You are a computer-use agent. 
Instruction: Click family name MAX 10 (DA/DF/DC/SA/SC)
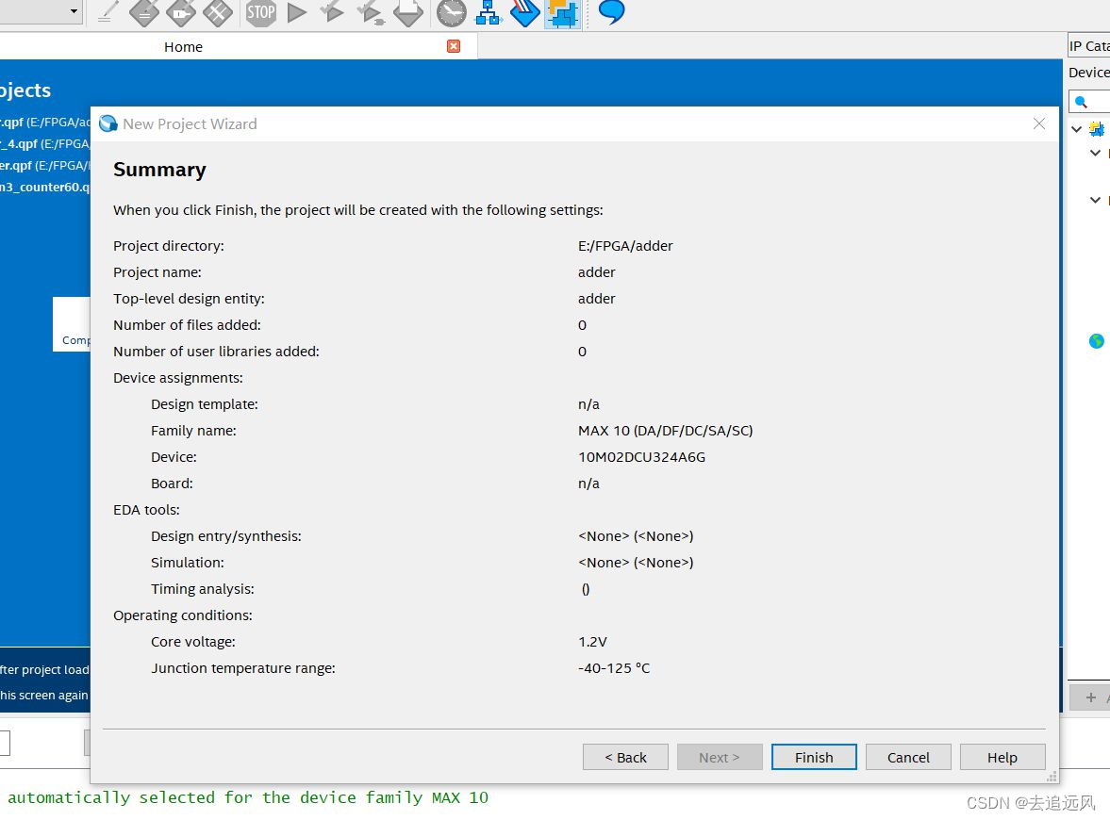pyautogui.click(x=666, y=430)
